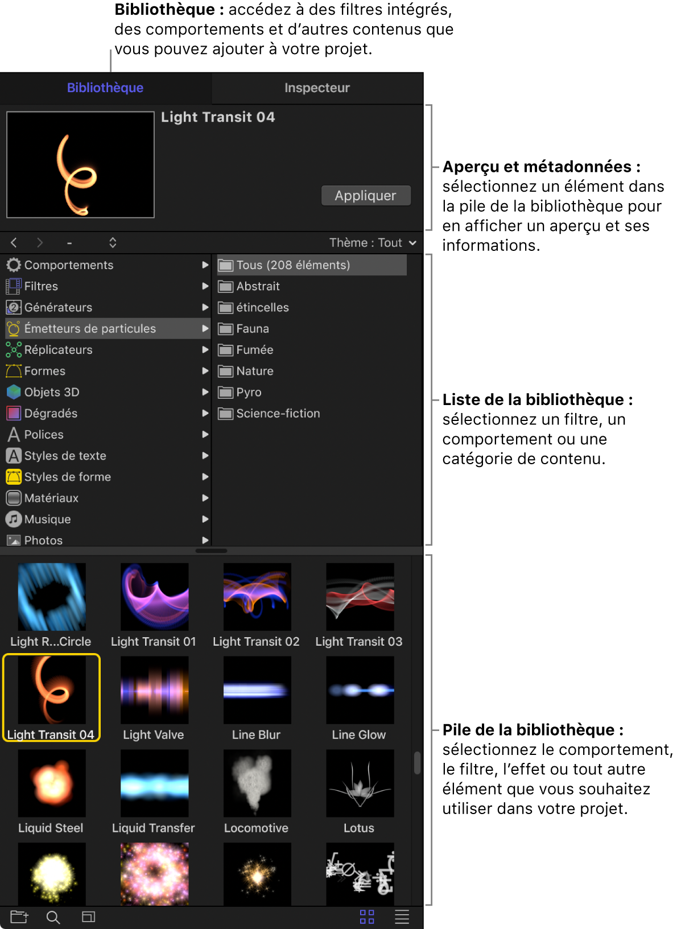Click the Polices letter A icon
Image resolution: width=681 pixels, height=929 pixels.
pos(14,435)
